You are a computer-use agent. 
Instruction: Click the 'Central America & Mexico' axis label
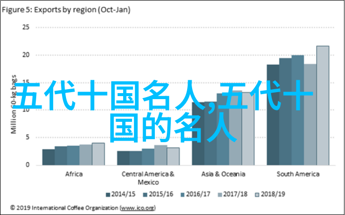148,178
